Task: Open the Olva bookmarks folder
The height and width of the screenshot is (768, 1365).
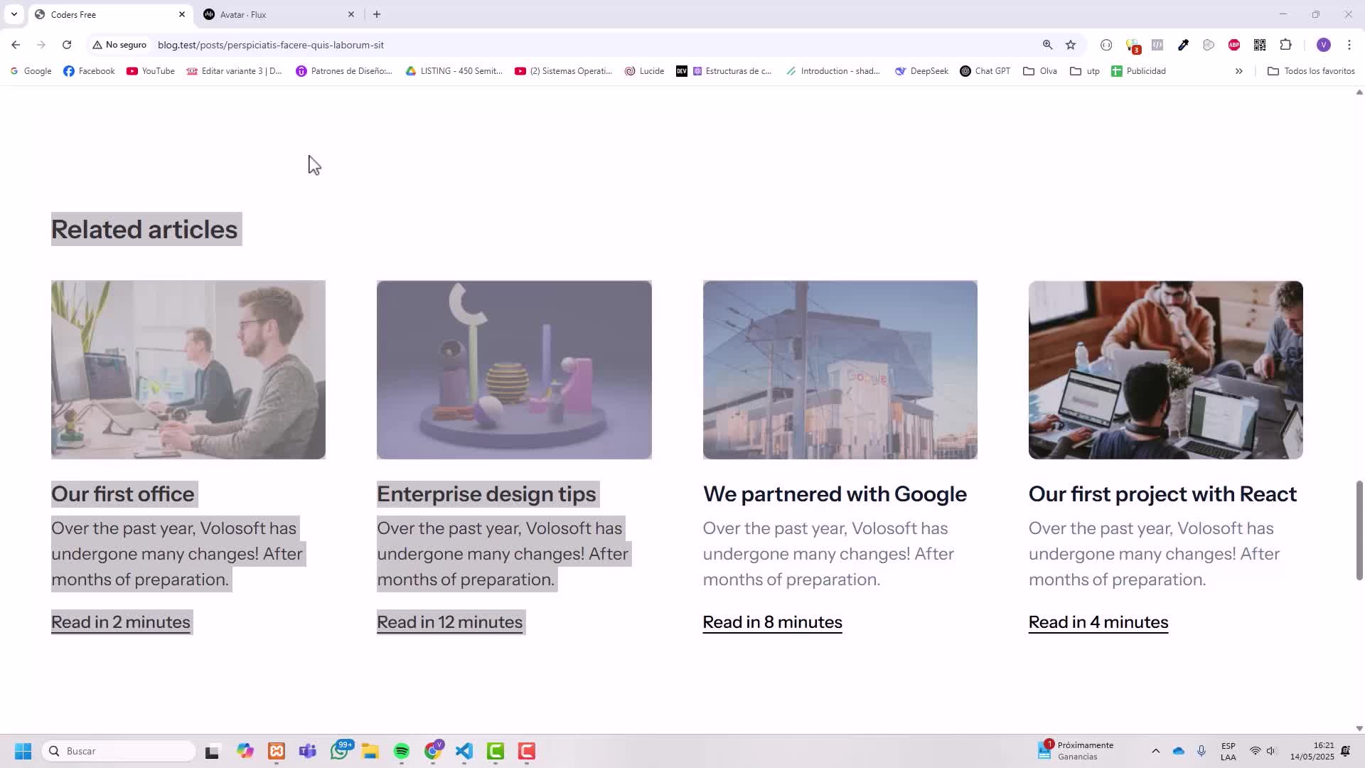Action: [1040, 71]
